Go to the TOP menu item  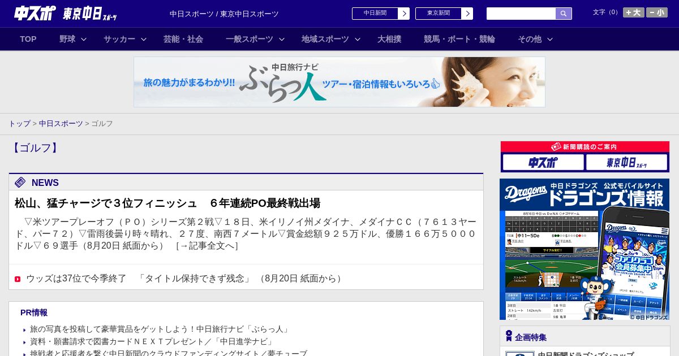(28, 39)
